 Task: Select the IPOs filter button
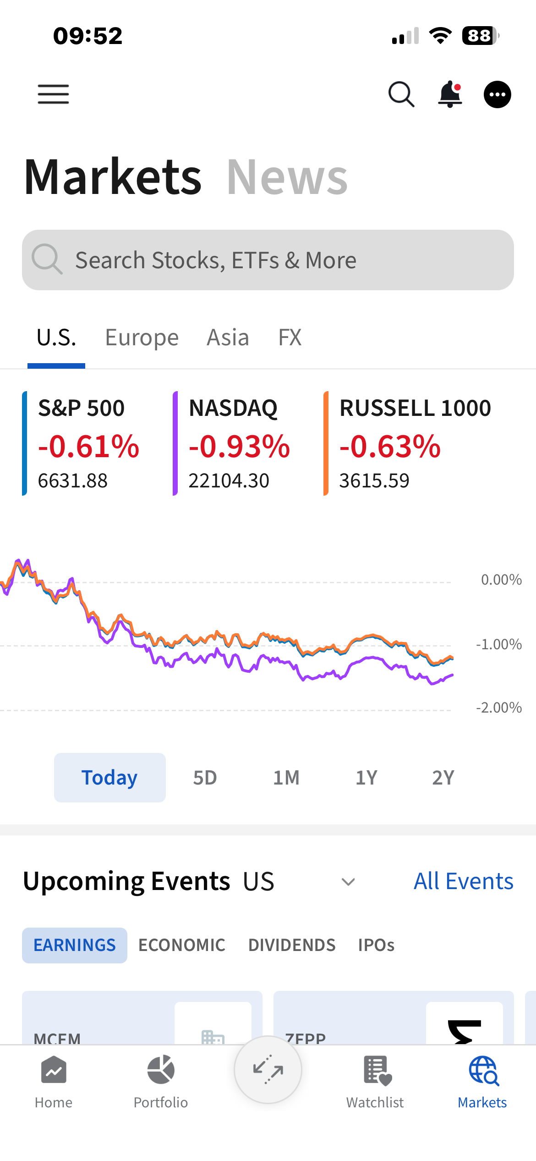(x=376, y=945)
